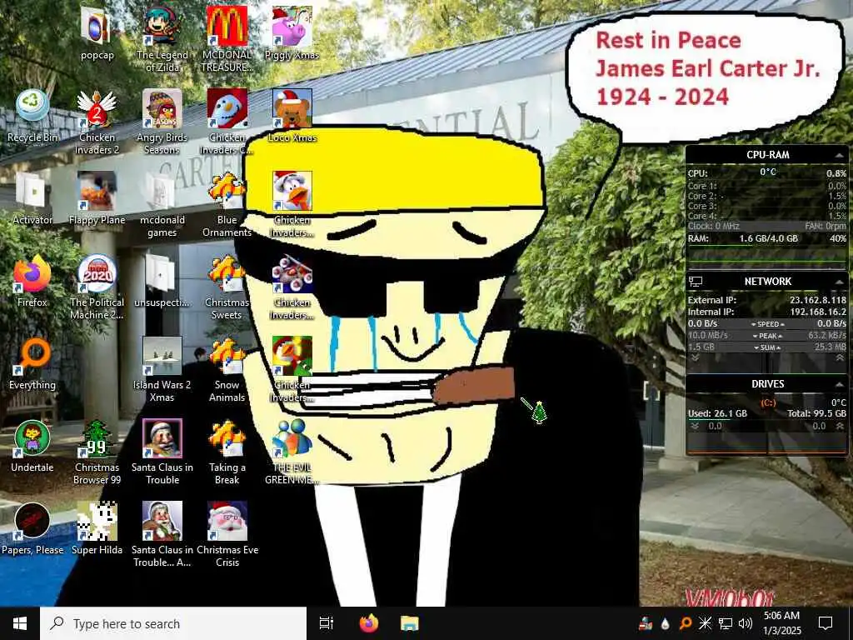Select the MCDONAL TREASURE desktop shortcut
The width and height of the screenshot is (853, 640).
tap(227, 39)
